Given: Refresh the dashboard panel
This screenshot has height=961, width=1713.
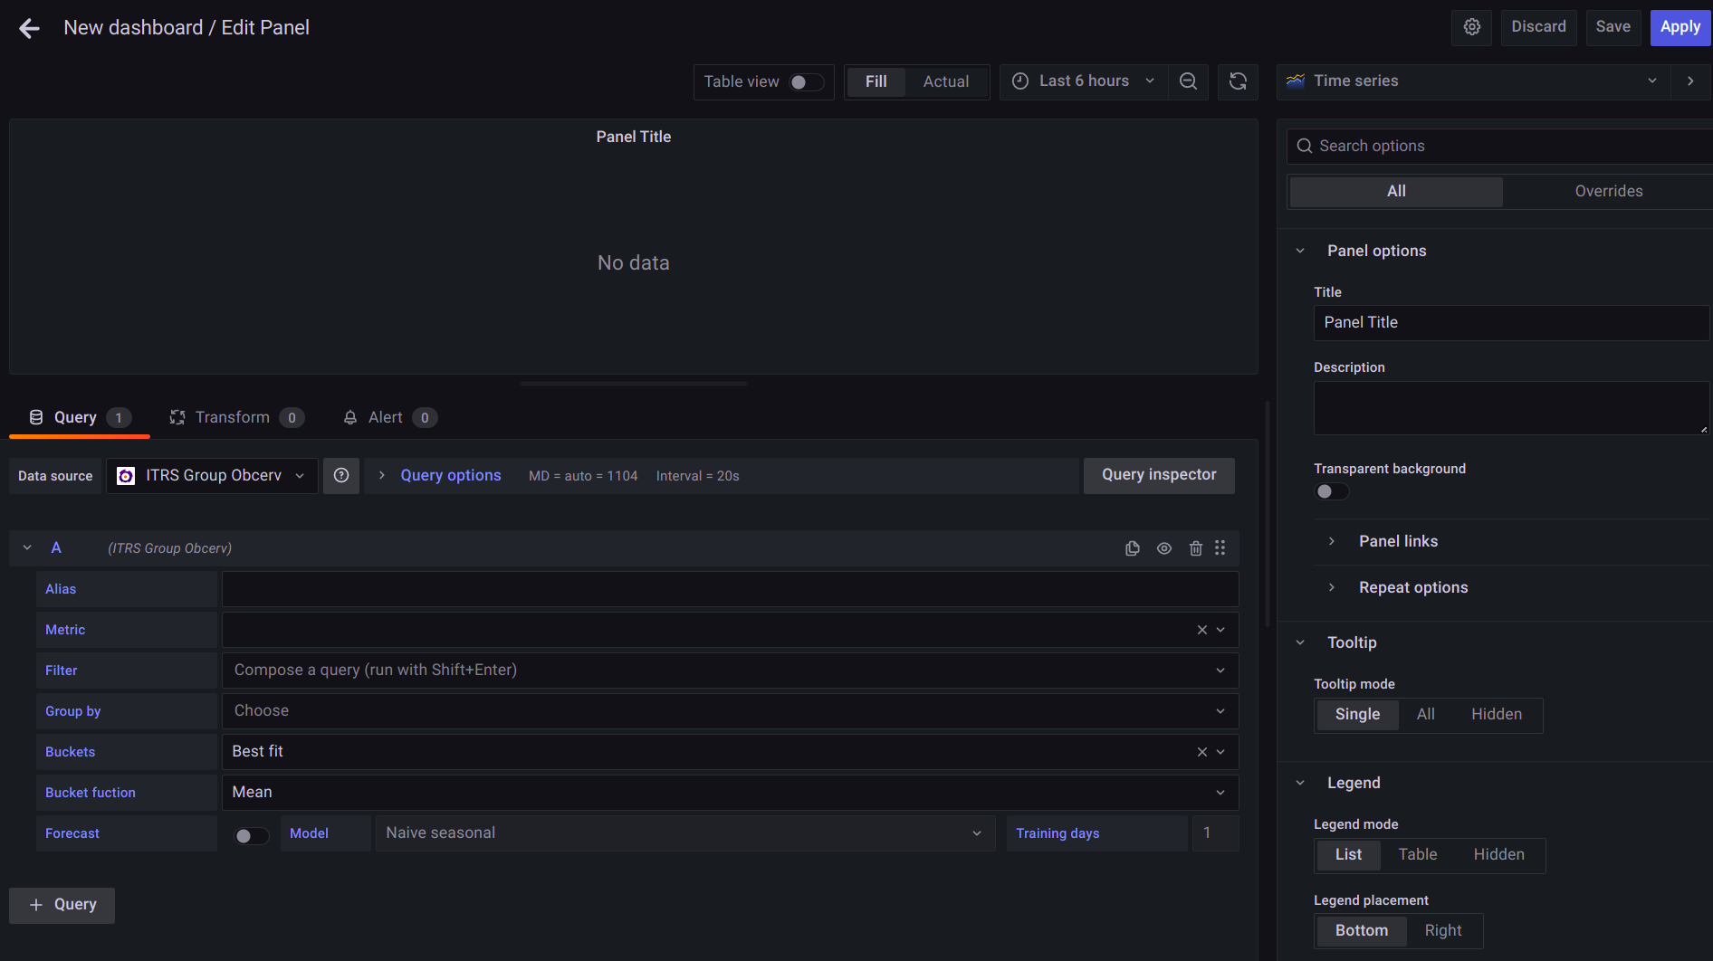Looking at the screenshot, I should click(x=1238, y=81).
